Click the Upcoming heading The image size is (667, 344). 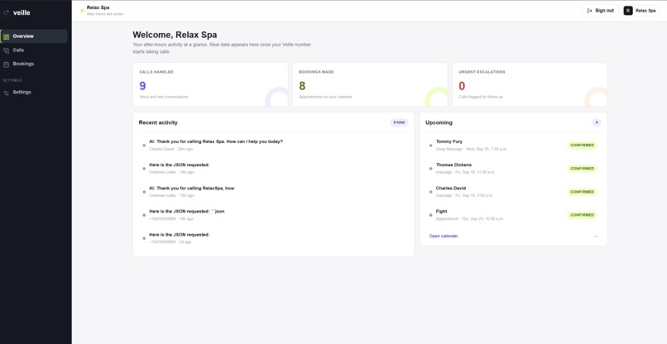click(x=439, y=122)
